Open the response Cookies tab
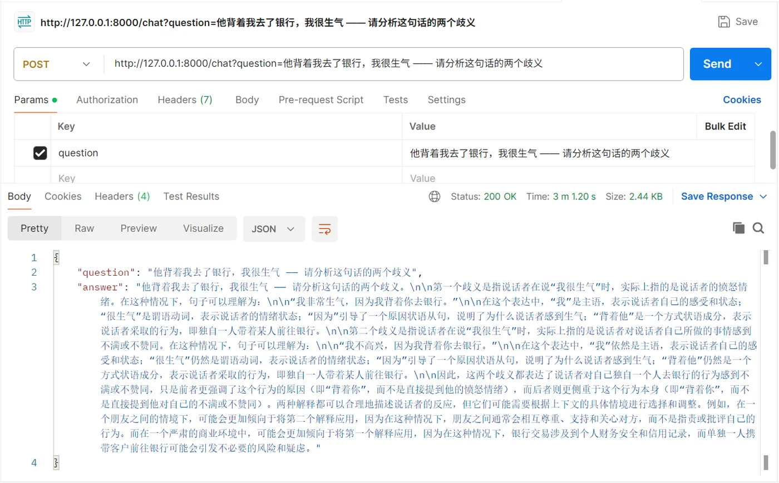Image resolution: width=779 pixels, height=483 pixels. click(63, 197)
